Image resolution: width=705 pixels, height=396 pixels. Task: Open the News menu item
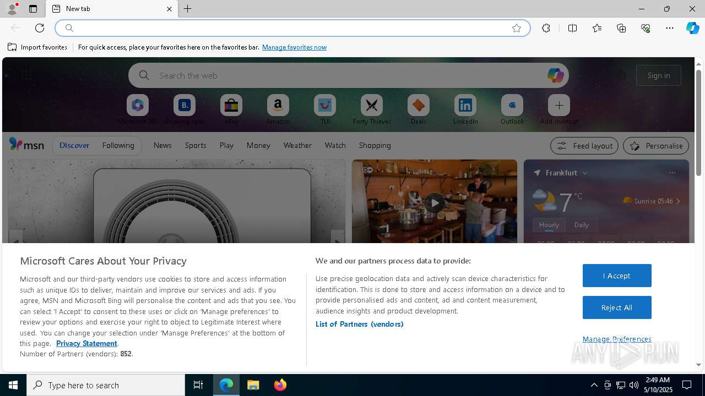click(162, 145)
